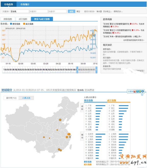
Task: Select recommended keyword 即热饮水...
Action: point(118,11)
